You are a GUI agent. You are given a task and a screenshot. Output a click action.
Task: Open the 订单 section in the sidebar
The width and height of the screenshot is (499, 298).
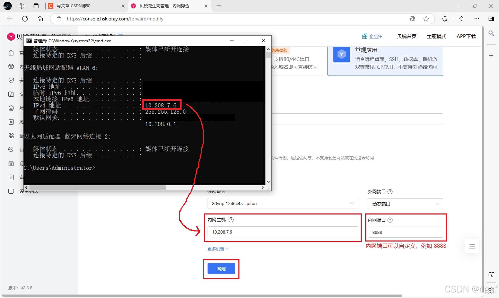pos(10,163)
